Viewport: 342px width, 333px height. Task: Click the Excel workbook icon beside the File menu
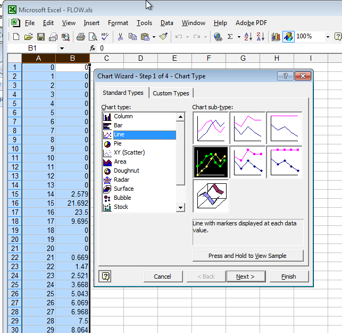click(x=15, y=23)
